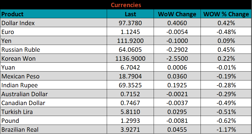Click the WOW % Change column header
This screenshot has height=134, width=252.
226,14
